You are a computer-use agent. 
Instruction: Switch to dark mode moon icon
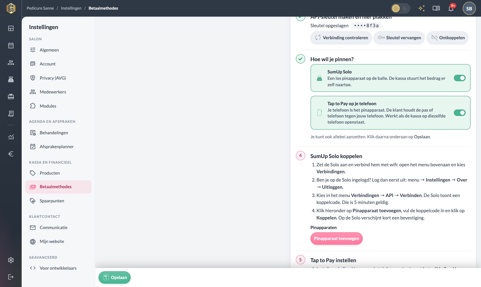coord(405,9)
